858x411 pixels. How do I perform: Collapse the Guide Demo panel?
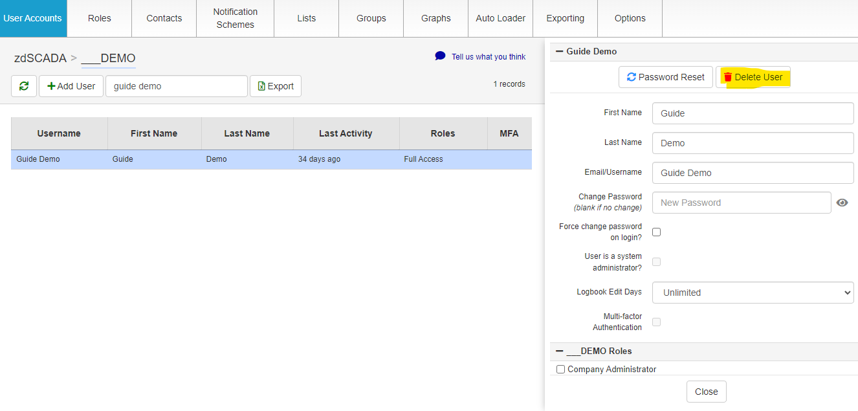559,51
